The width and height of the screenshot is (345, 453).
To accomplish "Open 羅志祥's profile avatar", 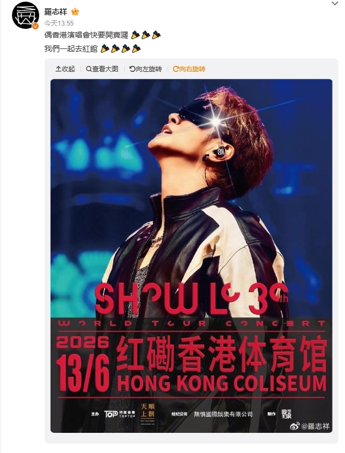I will click(x=26, y=16).
